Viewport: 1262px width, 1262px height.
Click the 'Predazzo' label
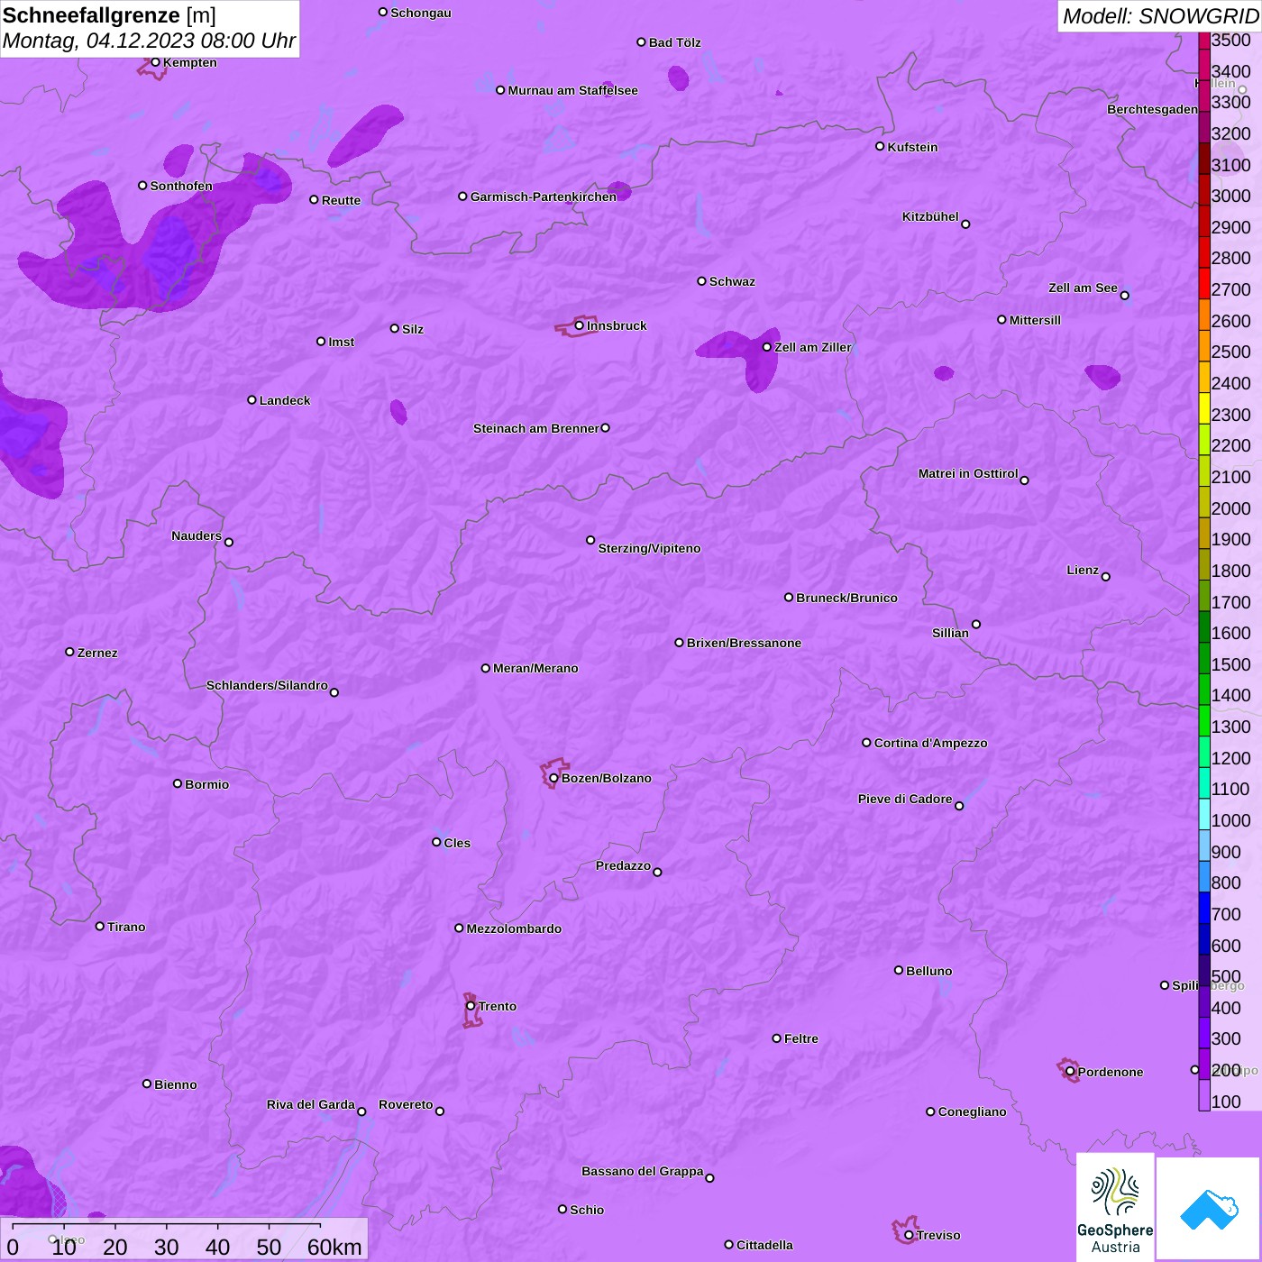pyautogui.click(x=623, y=865)
